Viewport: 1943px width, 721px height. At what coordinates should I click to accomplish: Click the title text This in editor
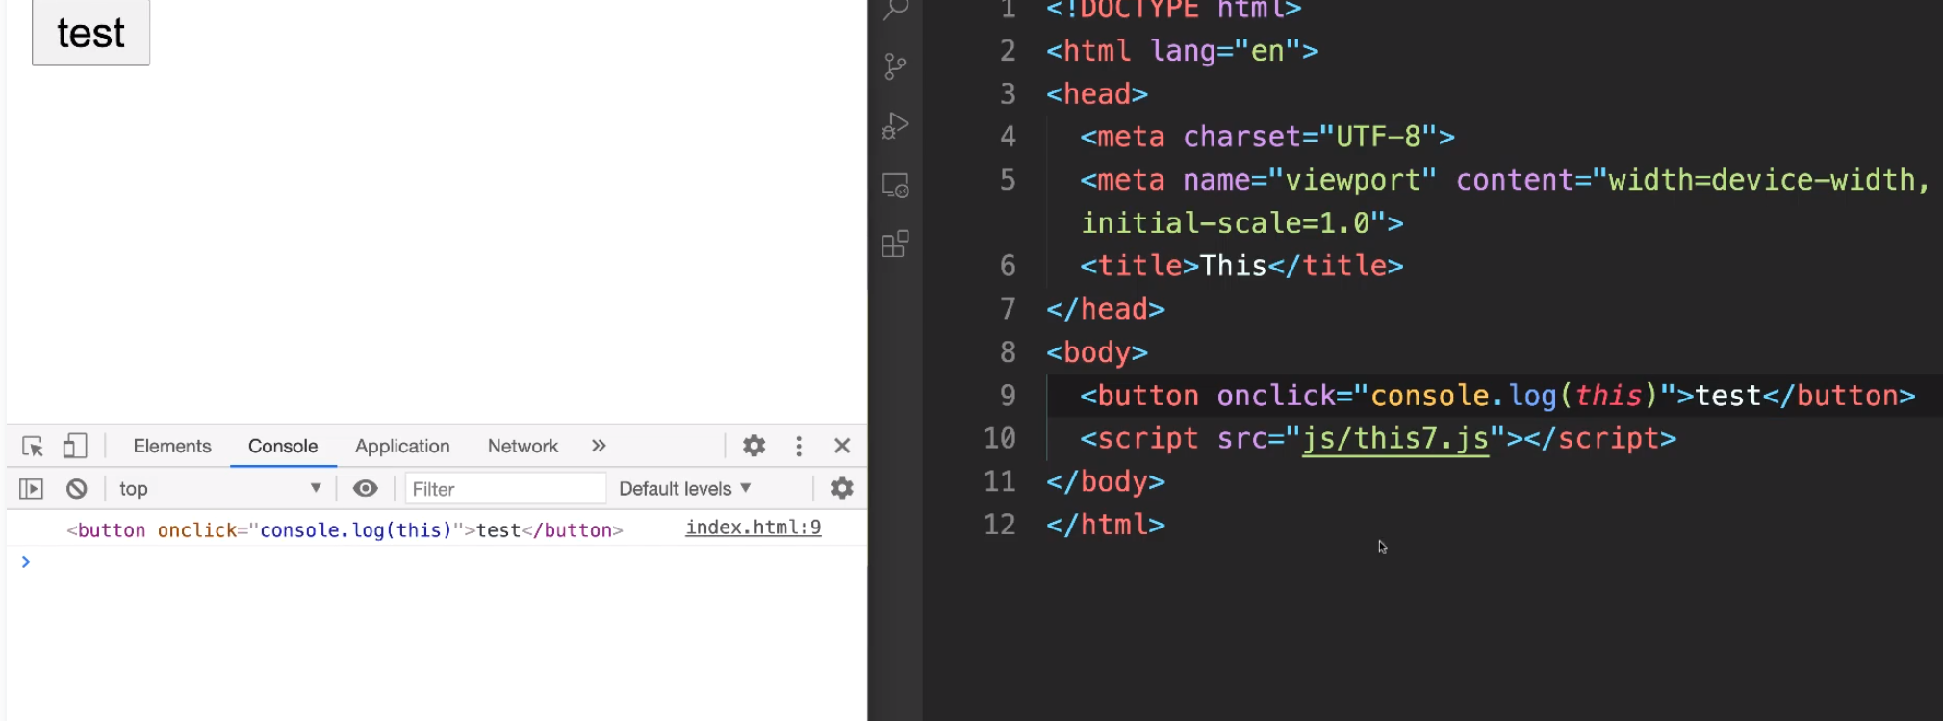tap(1233, 266)
